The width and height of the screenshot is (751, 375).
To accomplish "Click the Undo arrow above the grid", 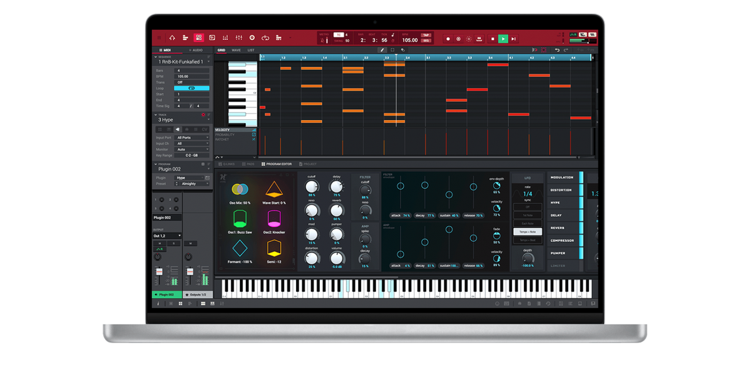I will [557, 49].
